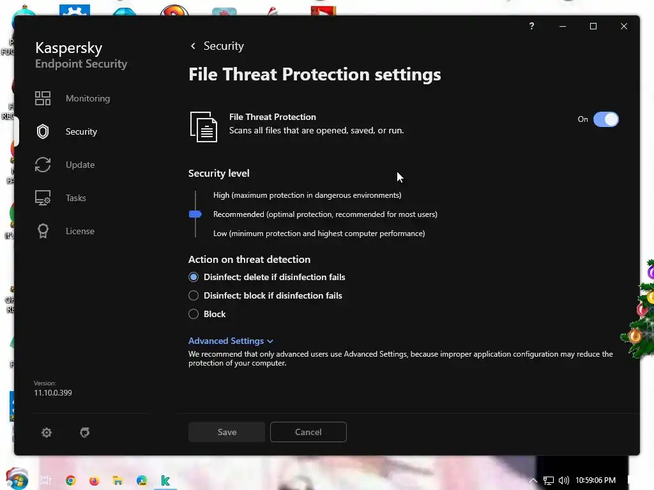Click the taskbar clock 10:59:06 PM
The height and width of the screenshot is (490, 654).
point(596,480)
